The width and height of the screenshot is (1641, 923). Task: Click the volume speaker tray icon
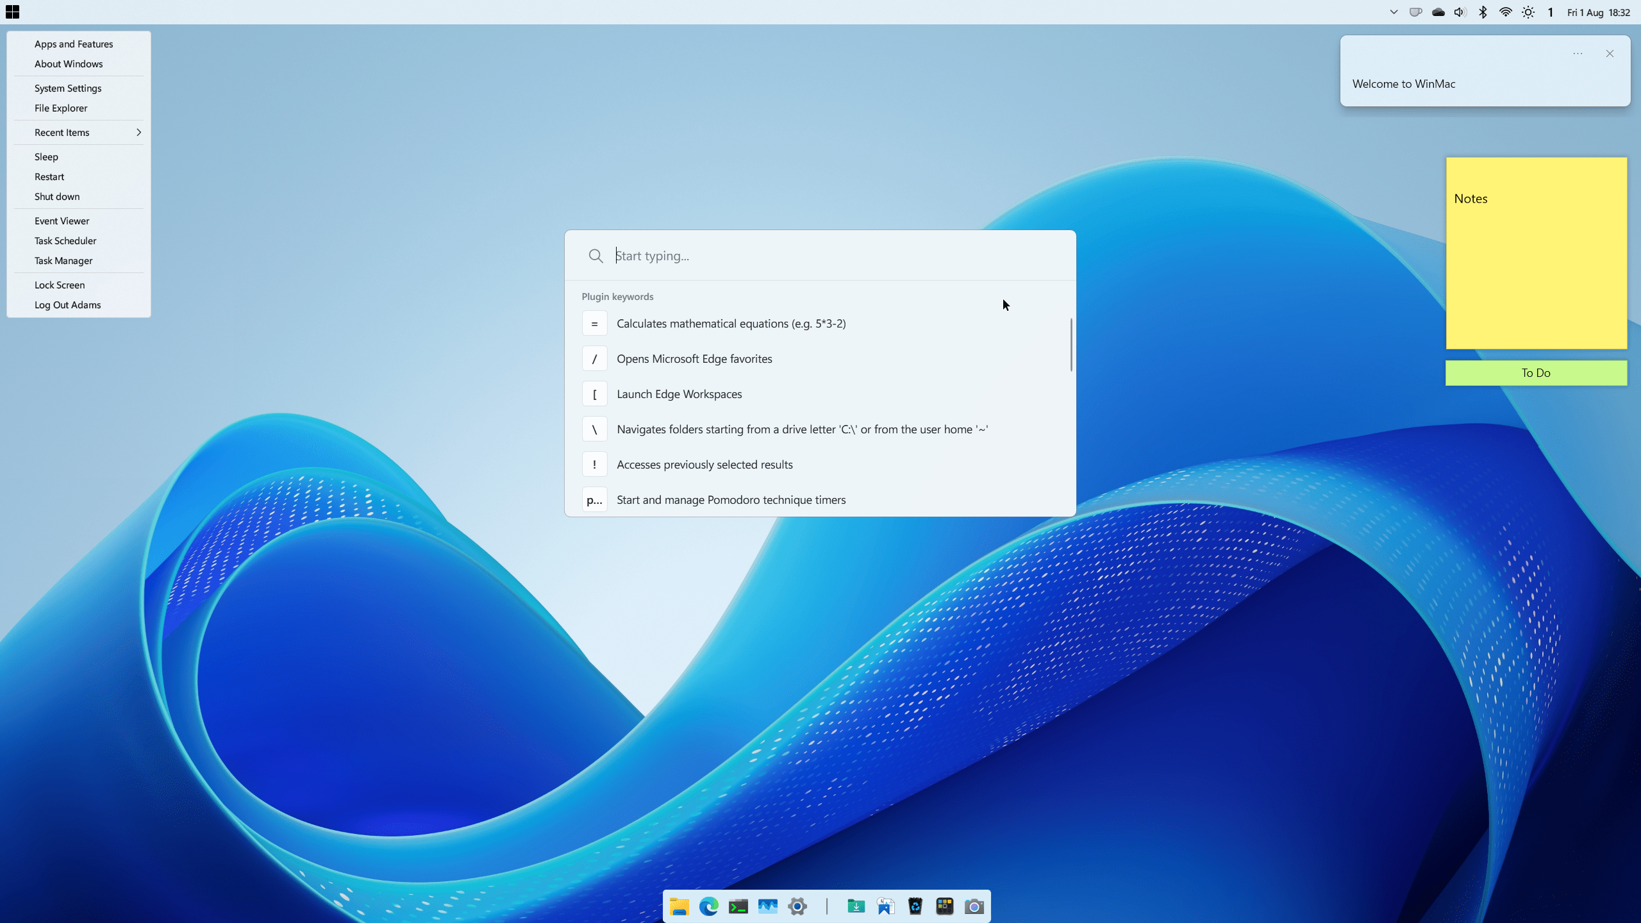pos(1460,12)
